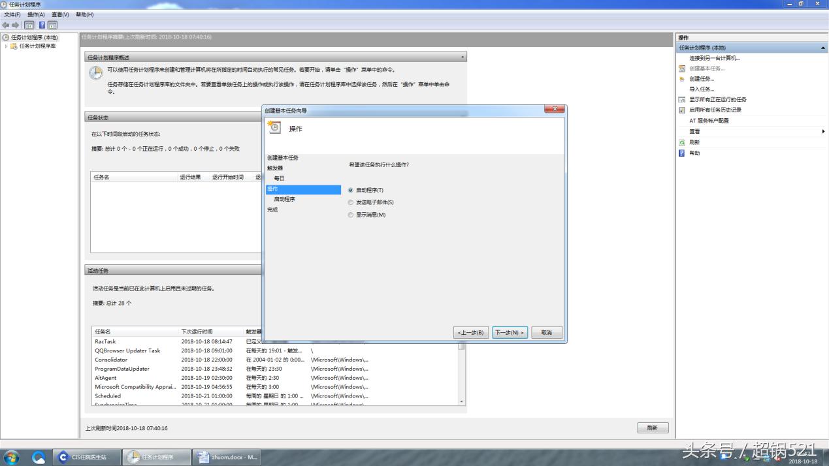Click the 启动程序 wizard step

point(284,200)
